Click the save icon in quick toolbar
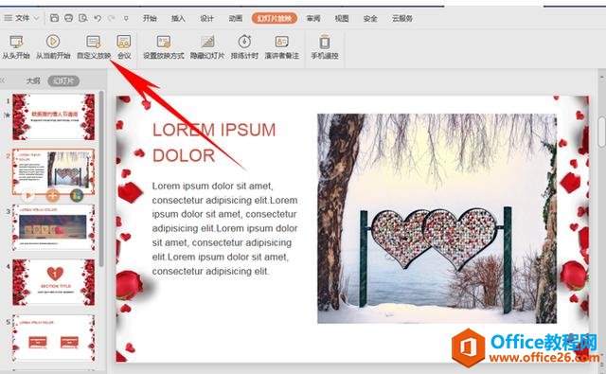 (x=55, y=18)
